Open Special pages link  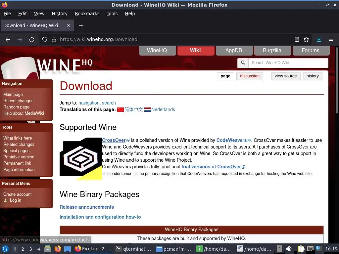coord(16,151)
